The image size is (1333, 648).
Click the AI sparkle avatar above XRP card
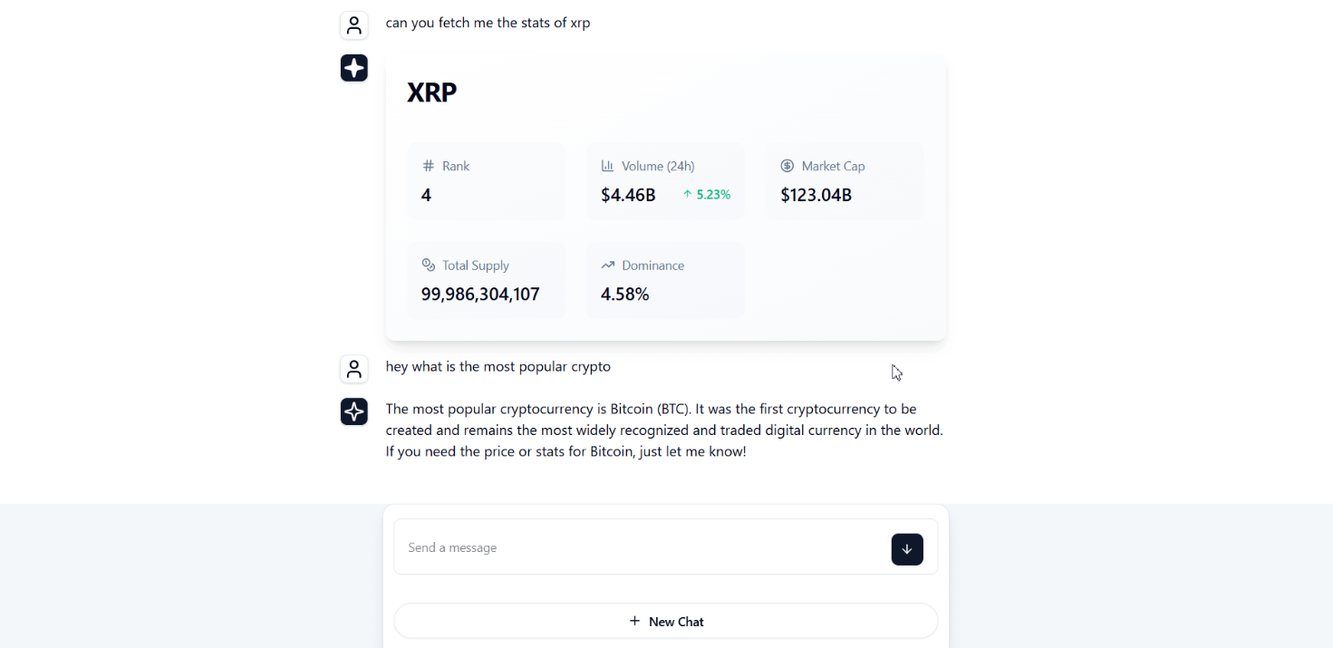pyautogui.click(x=354, y=68)
